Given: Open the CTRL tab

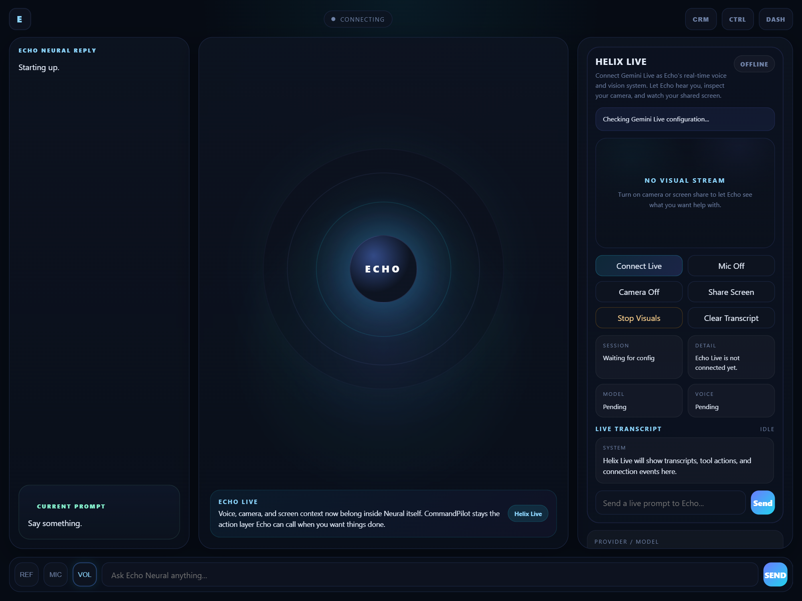Looking at the screenshot, I should point(737,19).
